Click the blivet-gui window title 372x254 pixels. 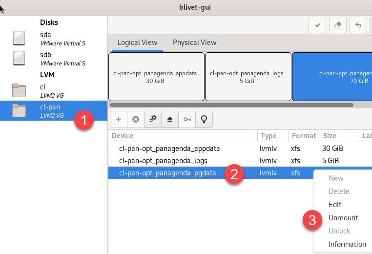coord(195,7)
